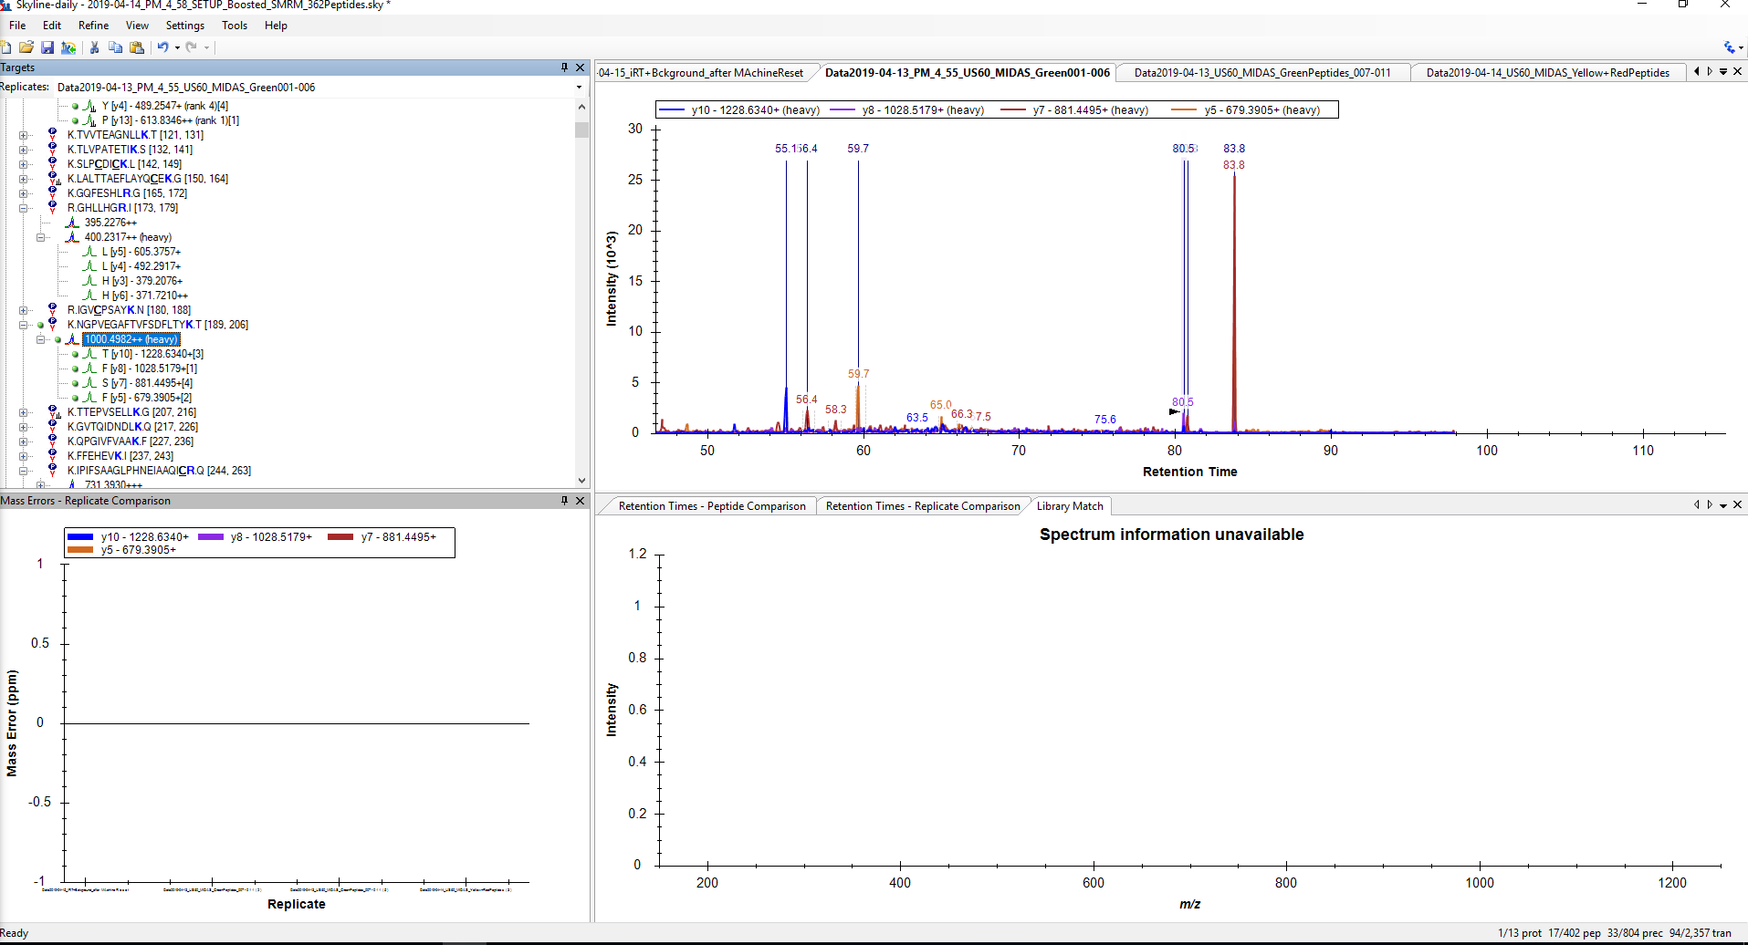Expand the K.TVVTEAGNLLK.T peptide node
The image size is (1748, 945).
pyautogui.click(x=24, y=135)
